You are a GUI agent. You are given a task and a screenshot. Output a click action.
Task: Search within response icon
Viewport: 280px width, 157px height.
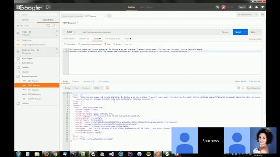243,88
